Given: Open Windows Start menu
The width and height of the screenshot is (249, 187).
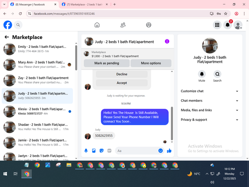Looking at the screenshot, I should click(x=5, y=174).
